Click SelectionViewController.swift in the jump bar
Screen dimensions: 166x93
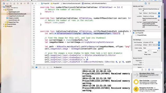[x=71, y=3]
